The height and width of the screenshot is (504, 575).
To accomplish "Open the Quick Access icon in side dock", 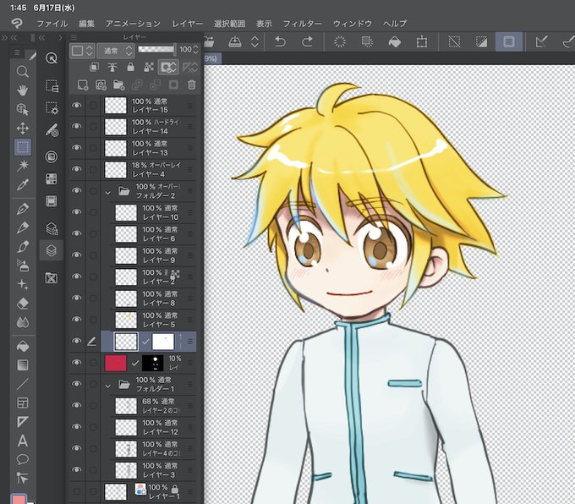I will coord(52,58).
